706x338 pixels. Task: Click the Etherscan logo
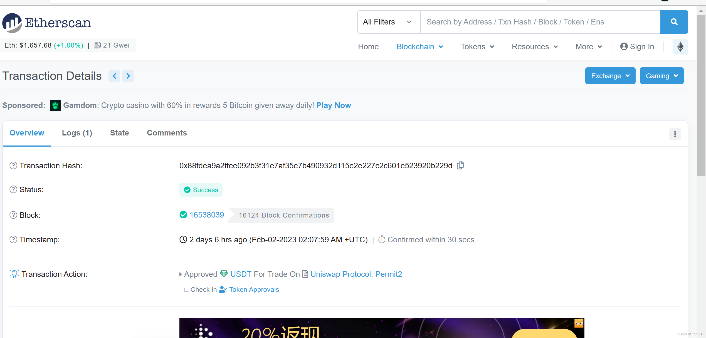(x=47, y=23)
